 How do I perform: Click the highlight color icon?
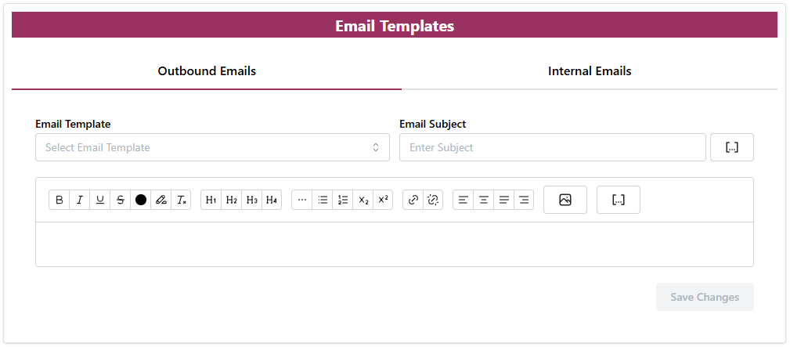click(x=161, y=200)
